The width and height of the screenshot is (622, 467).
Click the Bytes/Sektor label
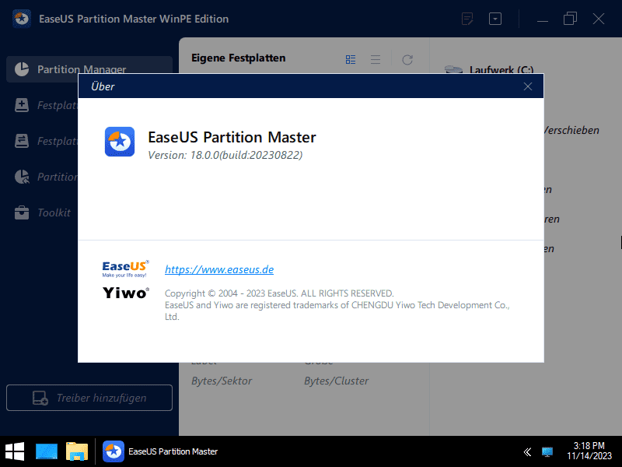pos(222,381)
